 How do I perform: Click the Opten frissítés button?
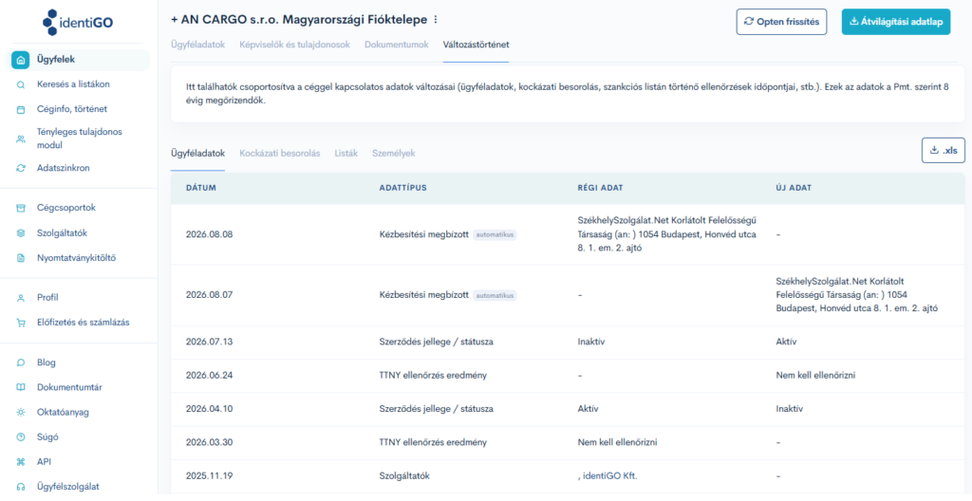(781, 22)
